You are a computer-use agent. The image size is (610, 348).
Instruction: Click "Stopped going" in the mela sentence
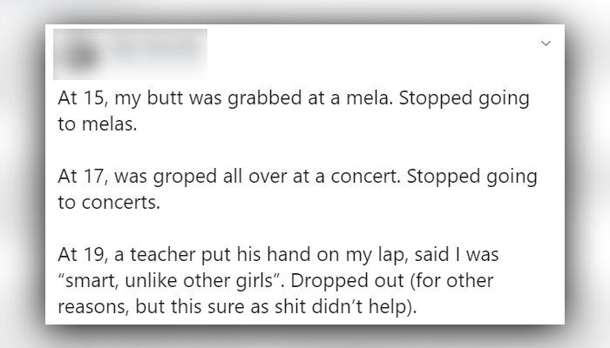click(464, 98)
